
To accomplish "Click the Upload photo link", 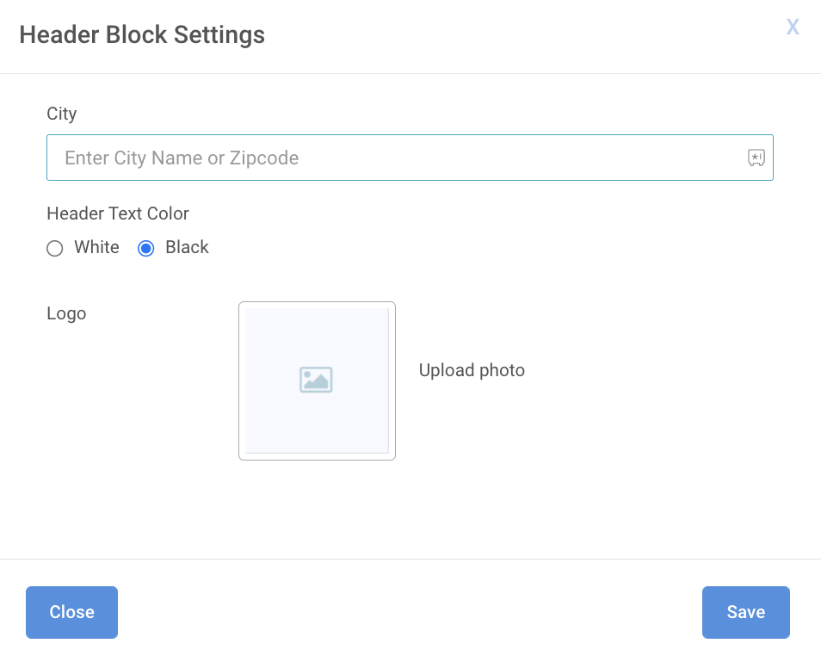I will 472,370.
